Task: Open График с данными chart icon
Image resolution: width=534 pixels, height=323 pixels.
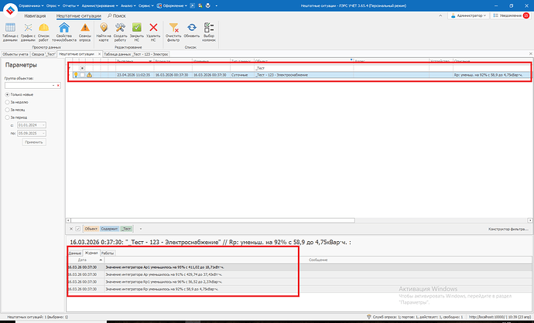Action: pos(28,31)
